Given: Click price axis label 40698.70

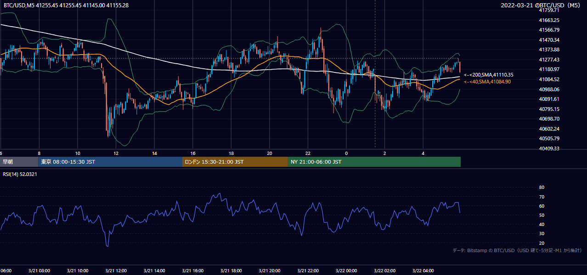Looking at the screenshot, I should 549,119.
